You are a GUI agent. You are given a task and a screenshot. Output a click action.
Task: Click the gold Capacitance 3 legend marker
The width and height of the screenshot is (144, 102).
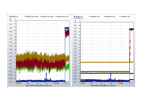coord(120,17)
